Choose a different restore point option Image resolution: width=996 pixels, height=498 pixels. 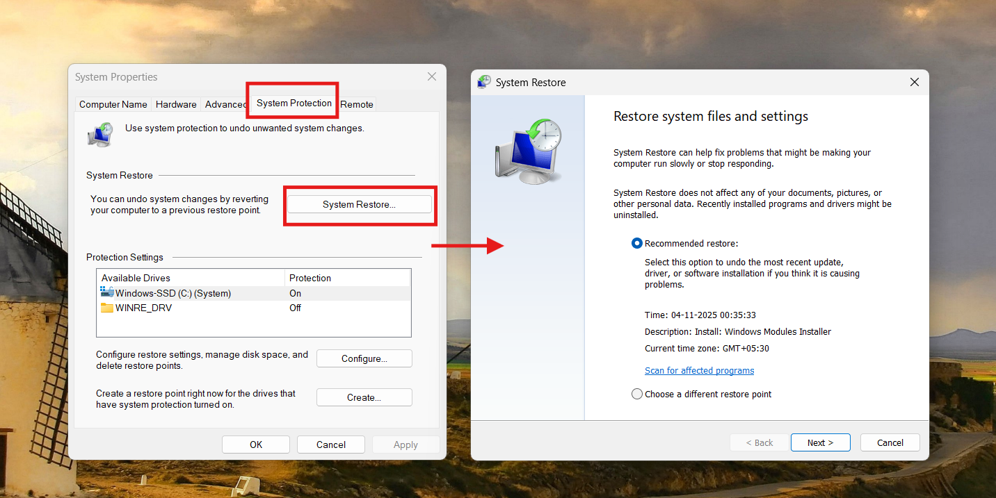pos(637,393)
